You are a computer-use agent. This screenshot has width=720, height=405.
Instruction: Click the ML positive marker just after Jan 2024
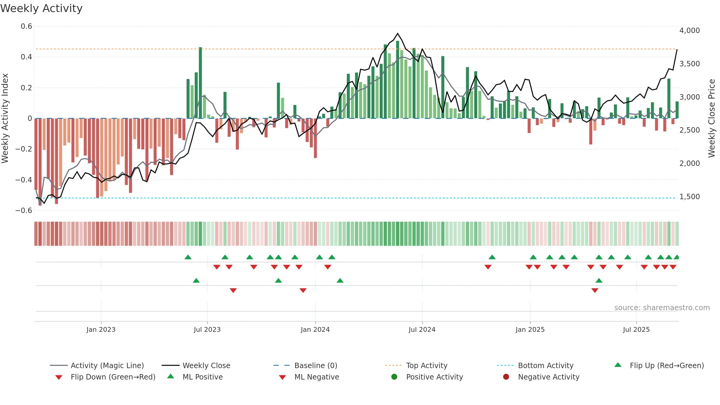point(340,280)
